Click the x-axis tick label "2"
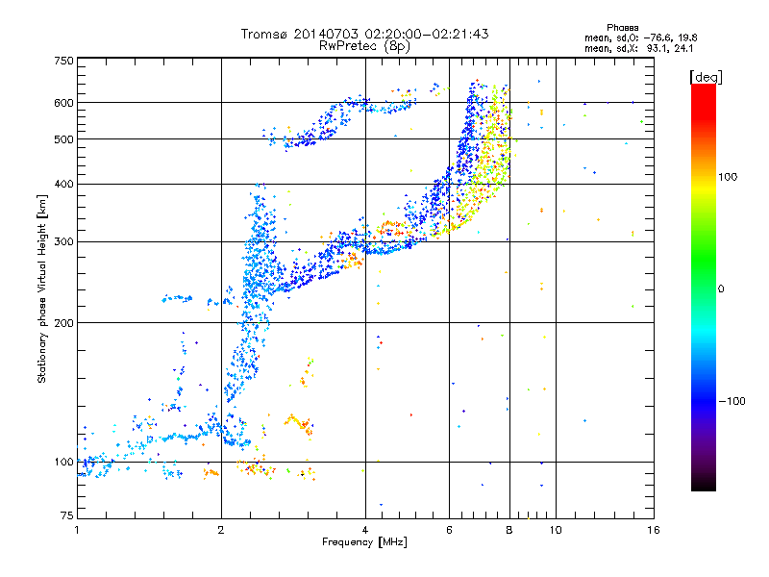The width and height of the screenshot is (769, 577). (221, 530)
